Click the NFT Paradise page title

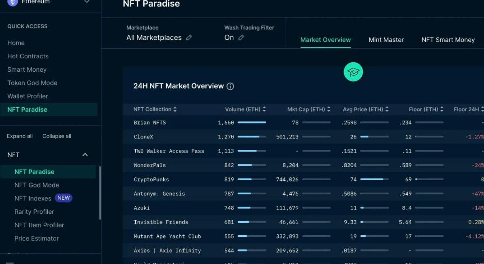151,4
